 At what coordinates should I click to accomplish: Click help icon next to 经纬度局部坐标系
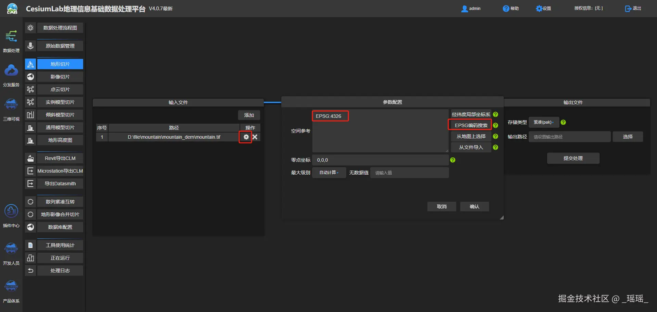[x=495, y=114]
